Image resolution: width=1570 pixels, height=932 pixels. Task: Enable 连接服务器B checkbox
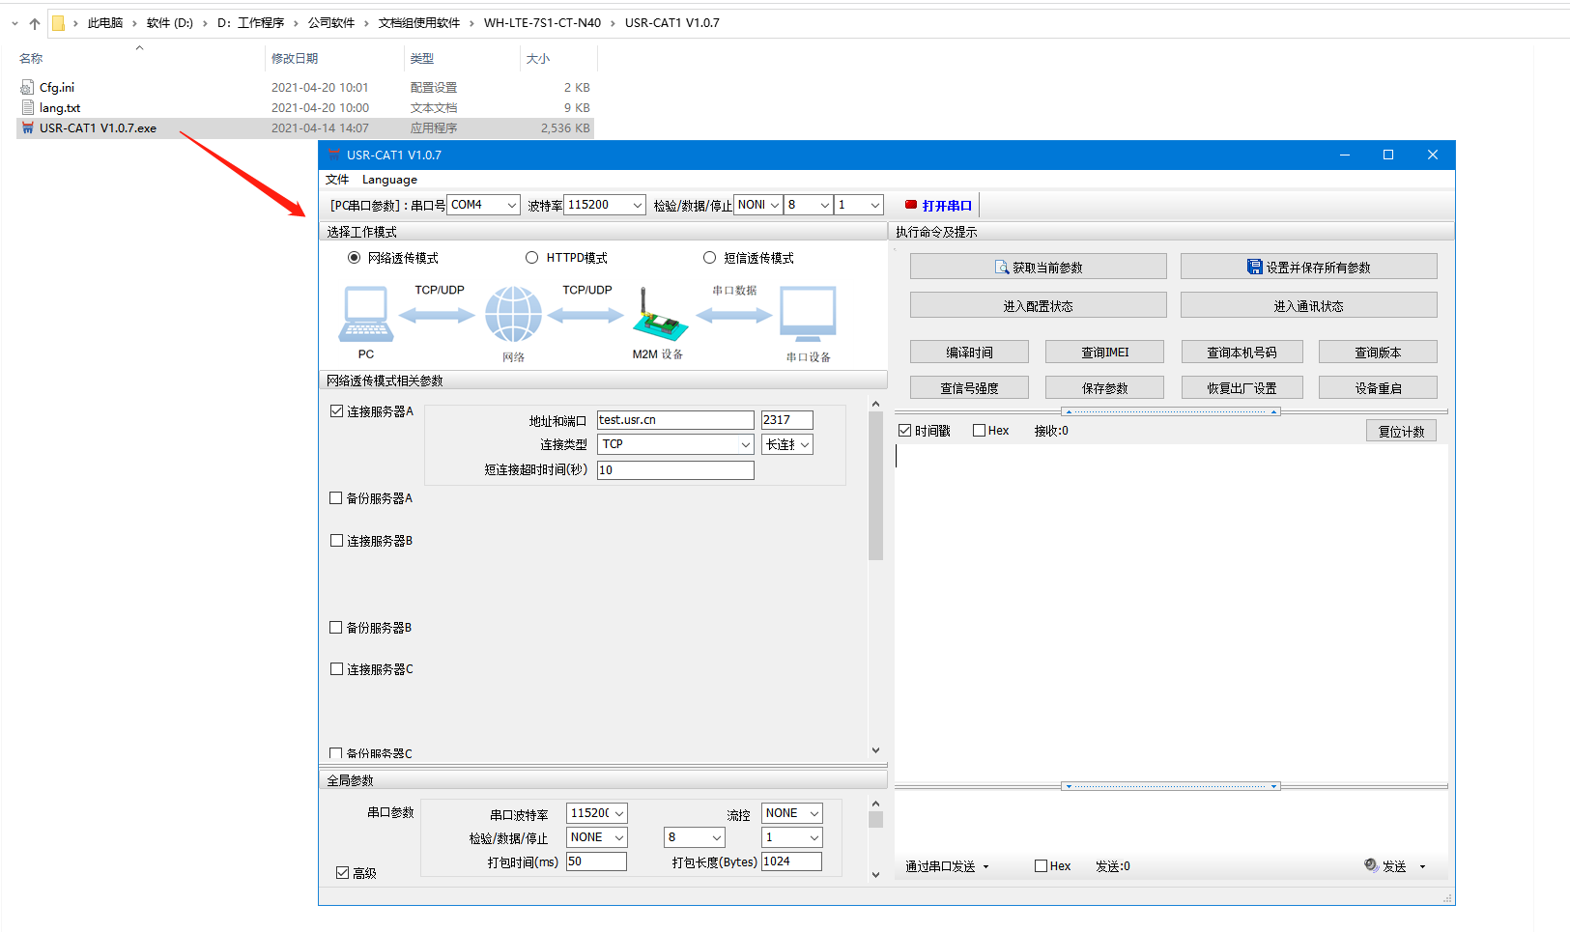(x=336, y=541)
